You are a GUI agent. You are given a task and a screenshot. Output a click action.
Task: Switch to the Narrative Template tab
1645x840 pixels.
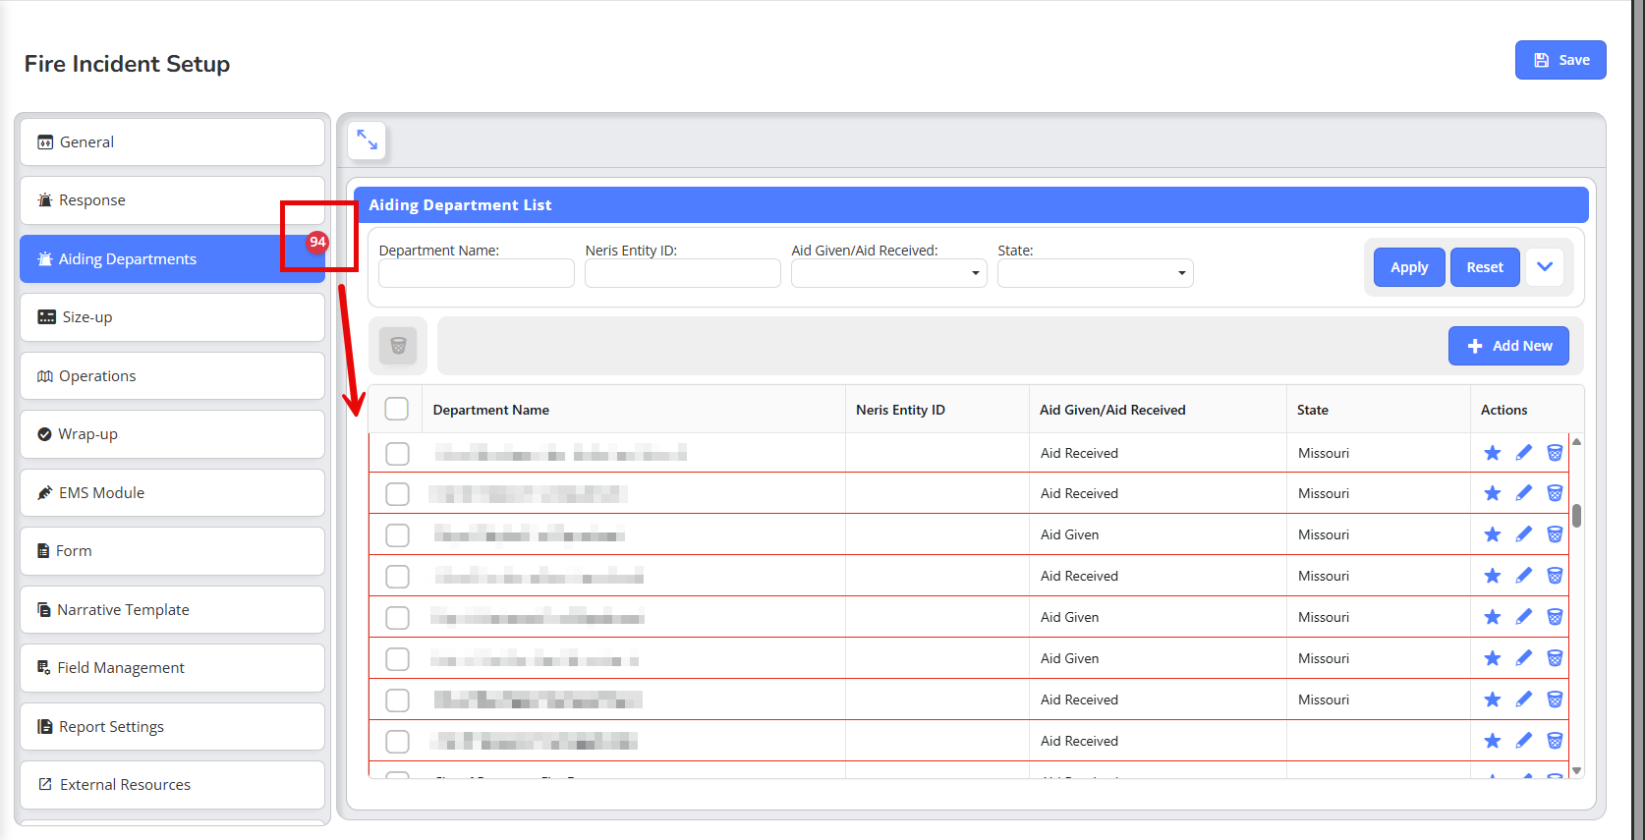coord(172,610)
